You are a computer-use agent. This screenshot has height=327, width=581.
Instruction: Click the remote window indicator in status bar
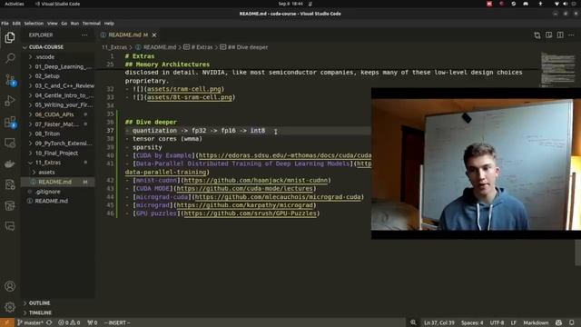pyautogui.click(x=7, y=322)
